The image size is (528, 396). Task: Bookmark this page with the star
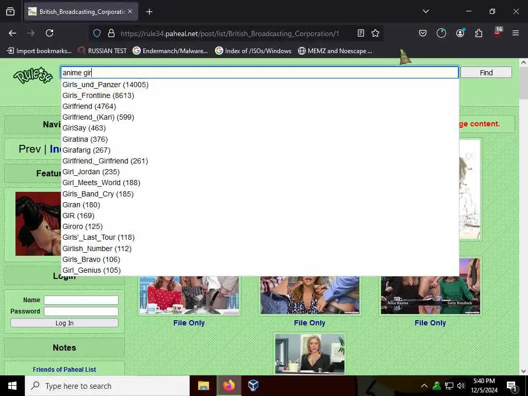[375, 33]
